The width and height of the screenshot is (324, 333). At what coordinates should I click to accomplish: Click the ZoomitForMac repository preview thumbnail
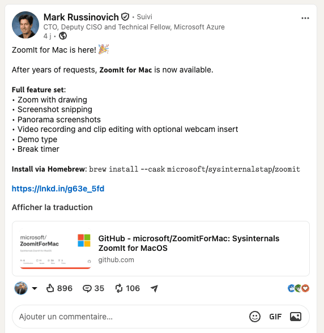click(56, 249)
